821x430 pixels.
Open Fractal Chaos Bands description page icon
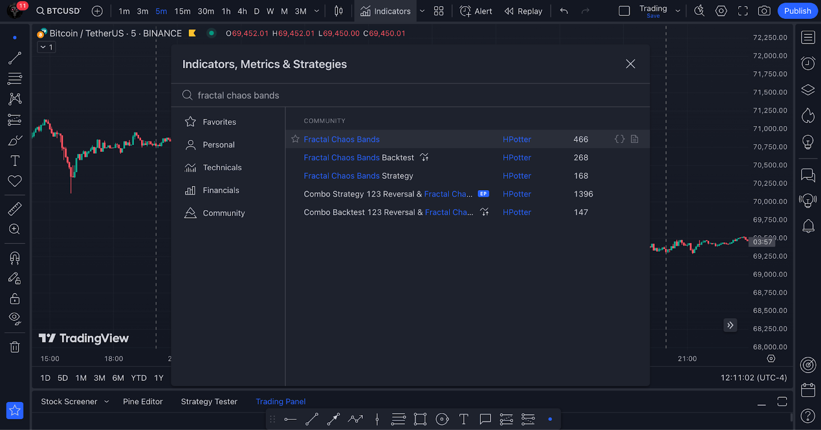tap(635, 139)
